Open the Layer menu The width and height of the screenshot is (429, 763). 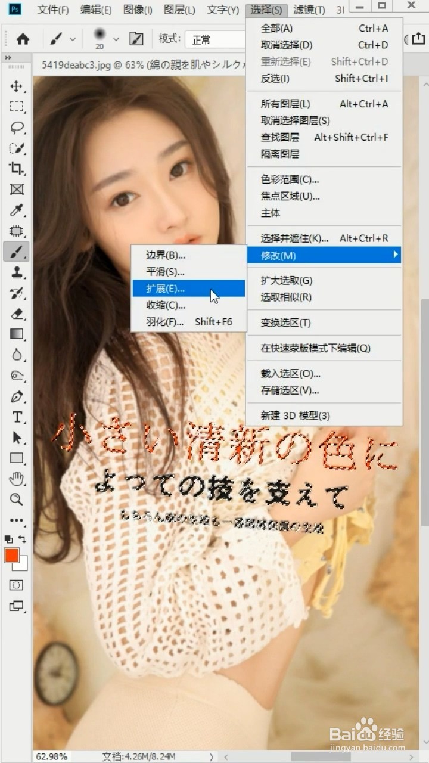179,10
